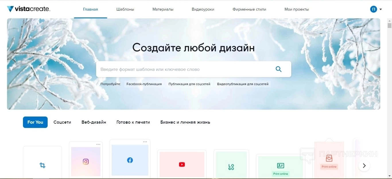Open the Facebook card three-dot menu
Image resolution: width=392 pixels, height=179 pixels.
click(x=145, y=142)
